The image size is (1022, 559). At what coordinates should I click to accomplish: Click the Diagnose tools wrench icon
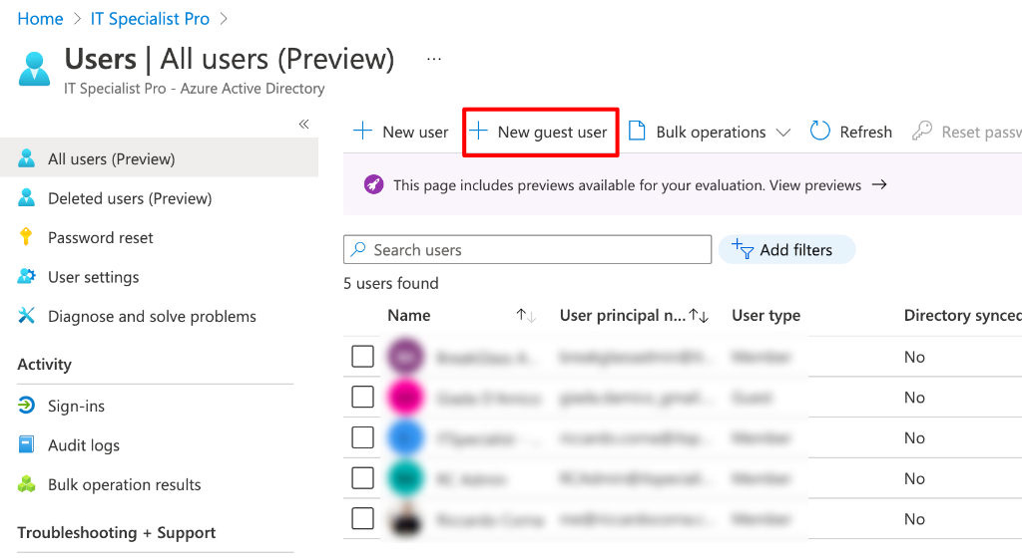26,315
